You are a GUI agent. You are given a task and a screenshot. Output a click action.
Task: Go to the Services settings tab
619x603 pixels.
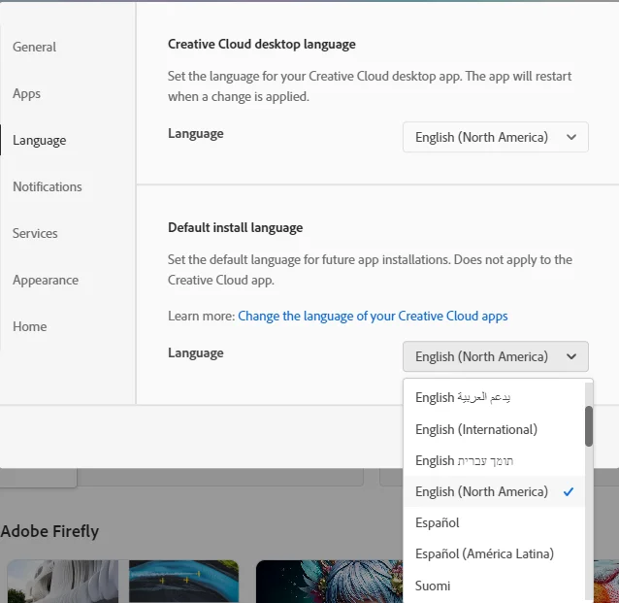click(36, 233)
